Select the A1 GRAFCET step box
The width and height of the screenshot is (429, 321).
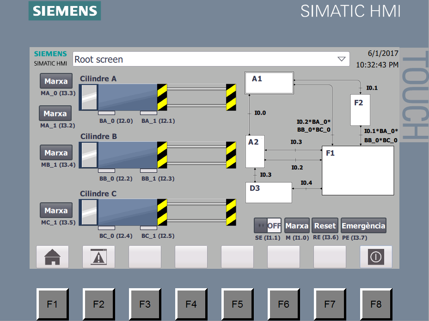pyautogui.click(x=270, y=84)
